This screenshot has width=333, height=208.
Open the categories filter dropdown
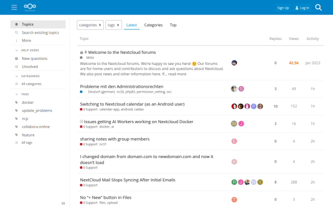[90, 25]
